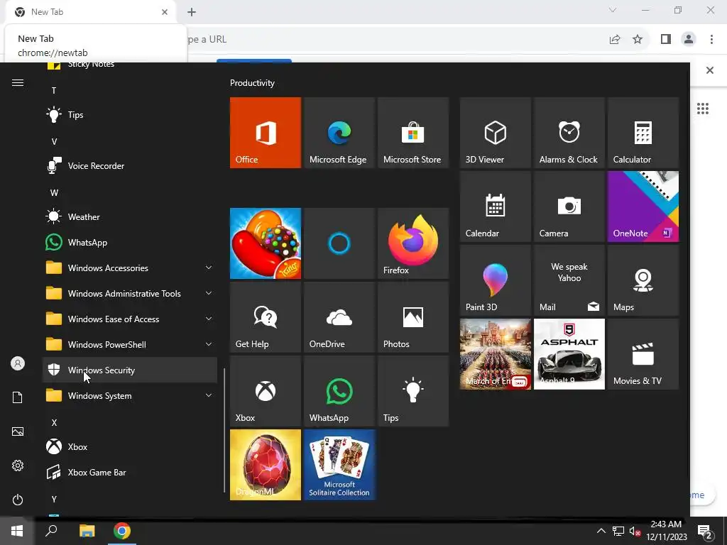Open the OneNote tile
The height and width of the screenshot is (545, 727).
click(x=643, y=207)
